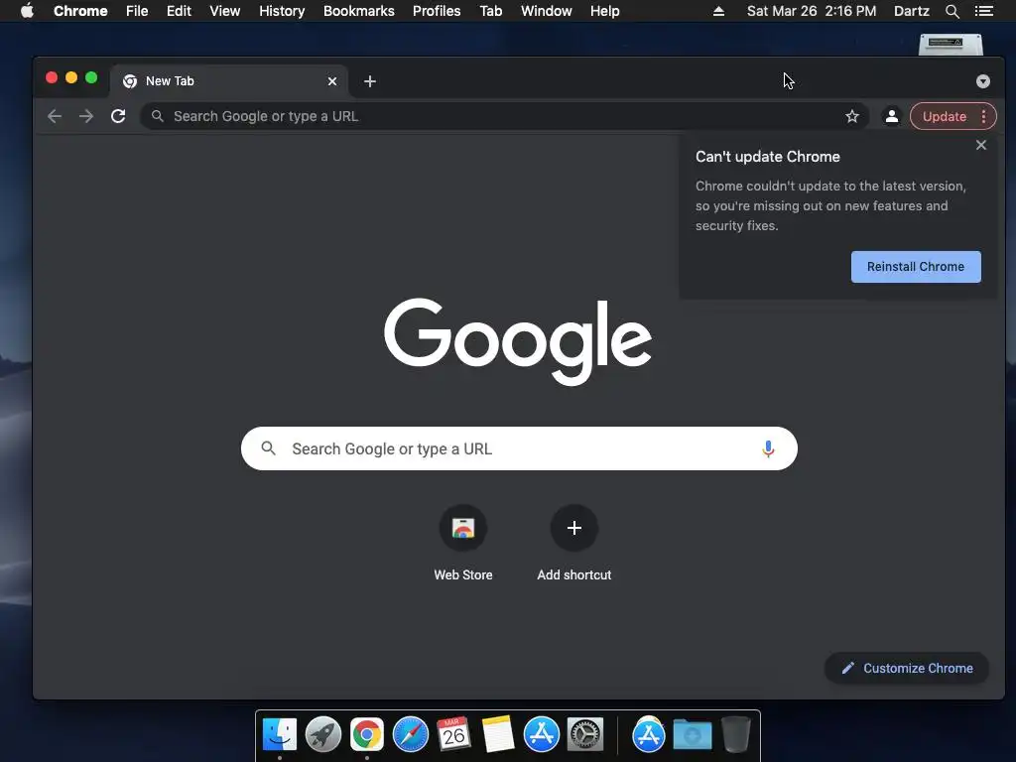Go back using the back arrow
Image resolution: width=1016 pixels, height=762 pixels.
[x=55, y=117]
